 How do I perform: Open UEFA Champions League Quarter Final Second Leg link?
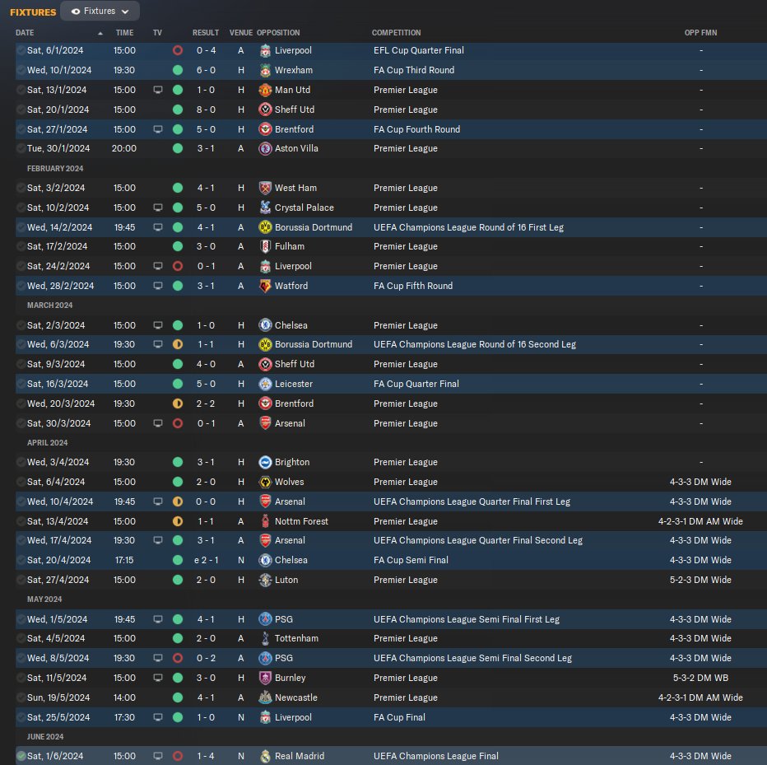click(x=478, y=540)
